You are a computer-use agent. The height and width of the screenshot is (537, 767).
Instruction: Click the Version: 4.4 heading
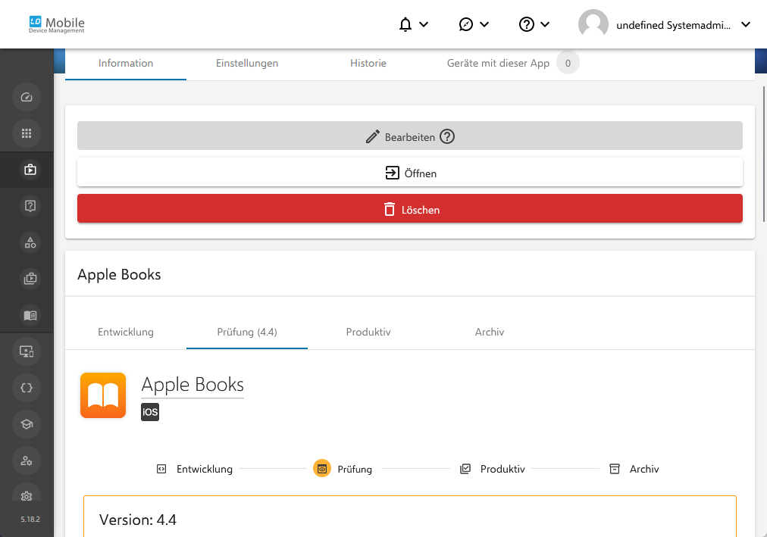(138, 520)
